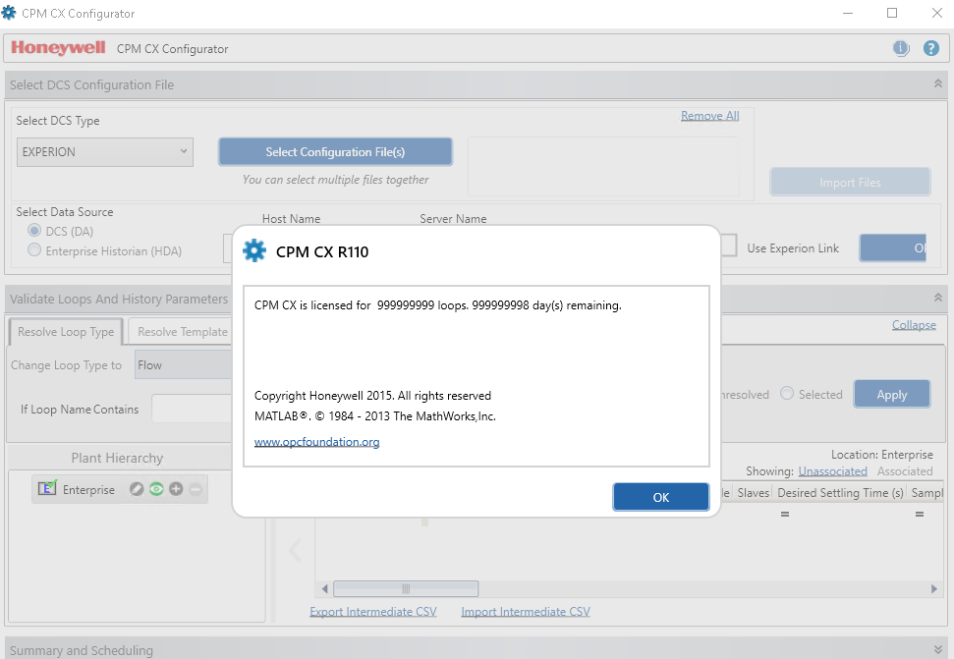Click Import Intermediate CSV link

pyautogui.click(x=526, y=612)
